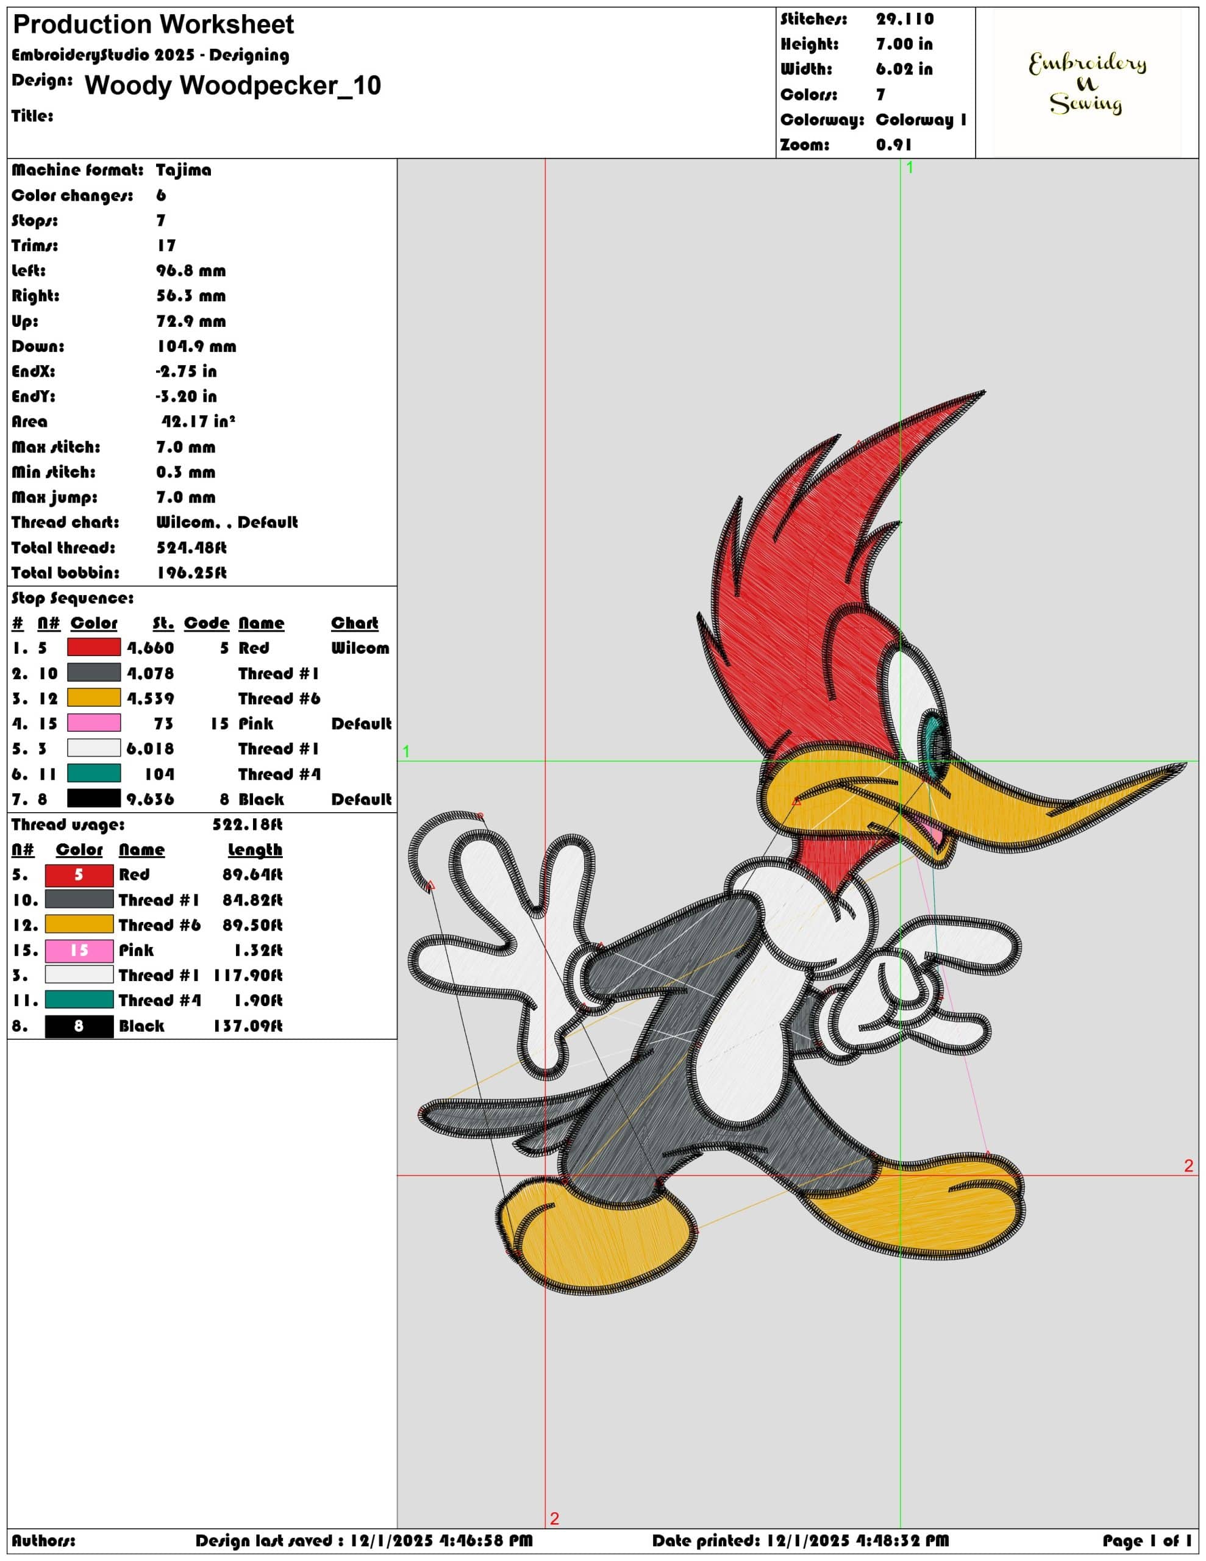The width and height of the screenshot is (1206, 1561).
Task: Click the Production Worksheet heading
Action: point(154,25)
